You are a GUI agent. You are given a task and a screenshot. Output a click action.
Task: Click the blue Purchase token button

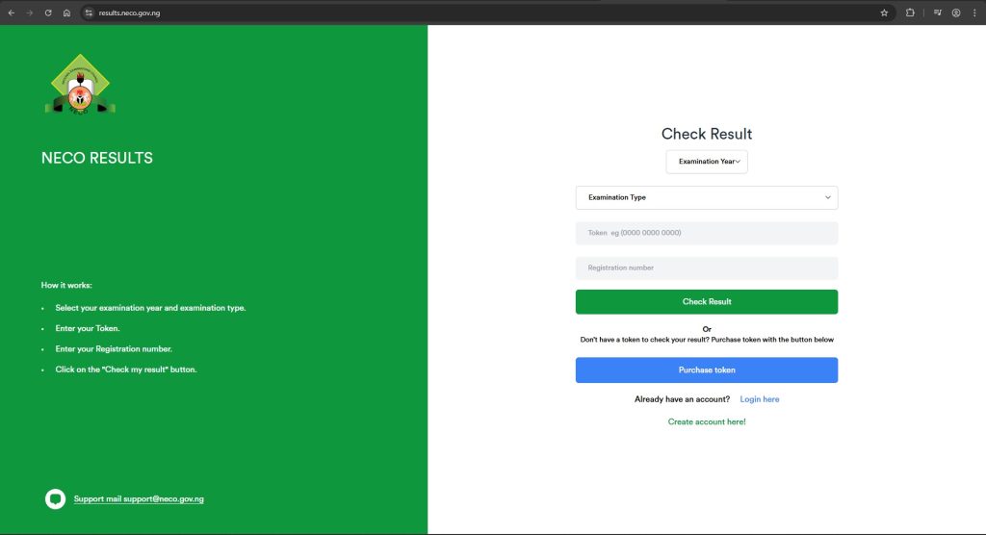(707, 370)
